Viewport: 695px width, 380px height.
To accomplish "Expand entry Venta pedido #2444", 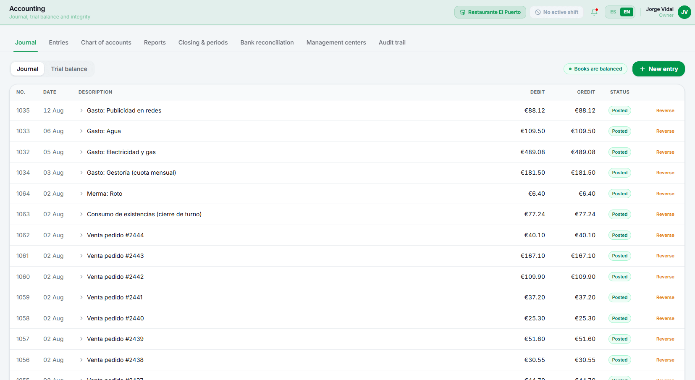I will click(81, 235).
